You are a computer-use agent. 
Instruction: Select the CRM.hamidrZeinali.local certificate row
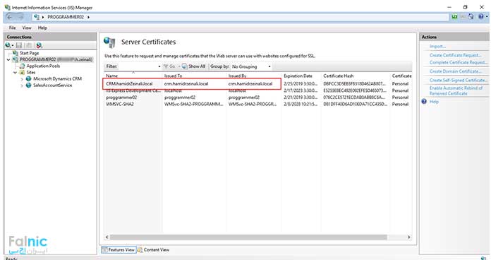[x=257, y=84]
